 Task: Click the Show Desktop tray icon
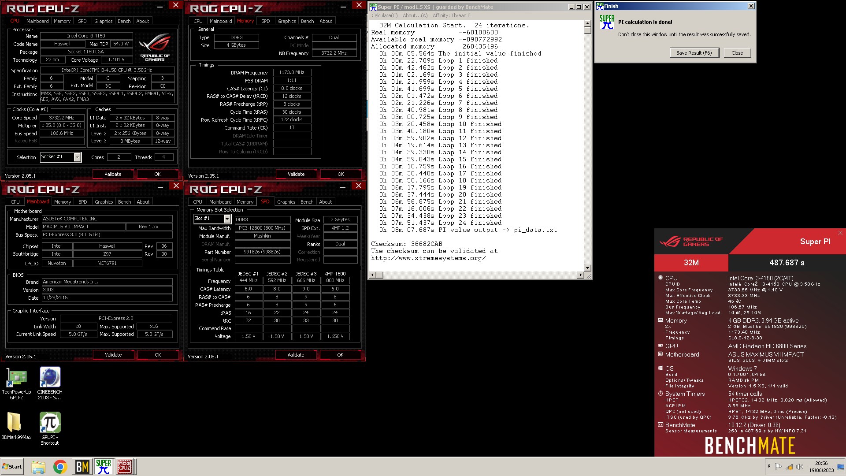click(841, 467)
